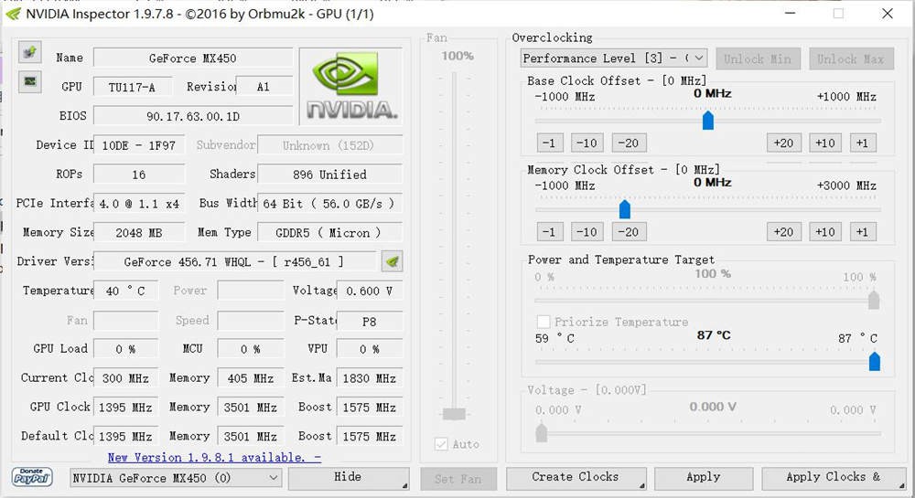Viewport: 915px width, 498px height.
Task: Minimize the NVIDIA Inspector window
Action: [x=790, y=14]
